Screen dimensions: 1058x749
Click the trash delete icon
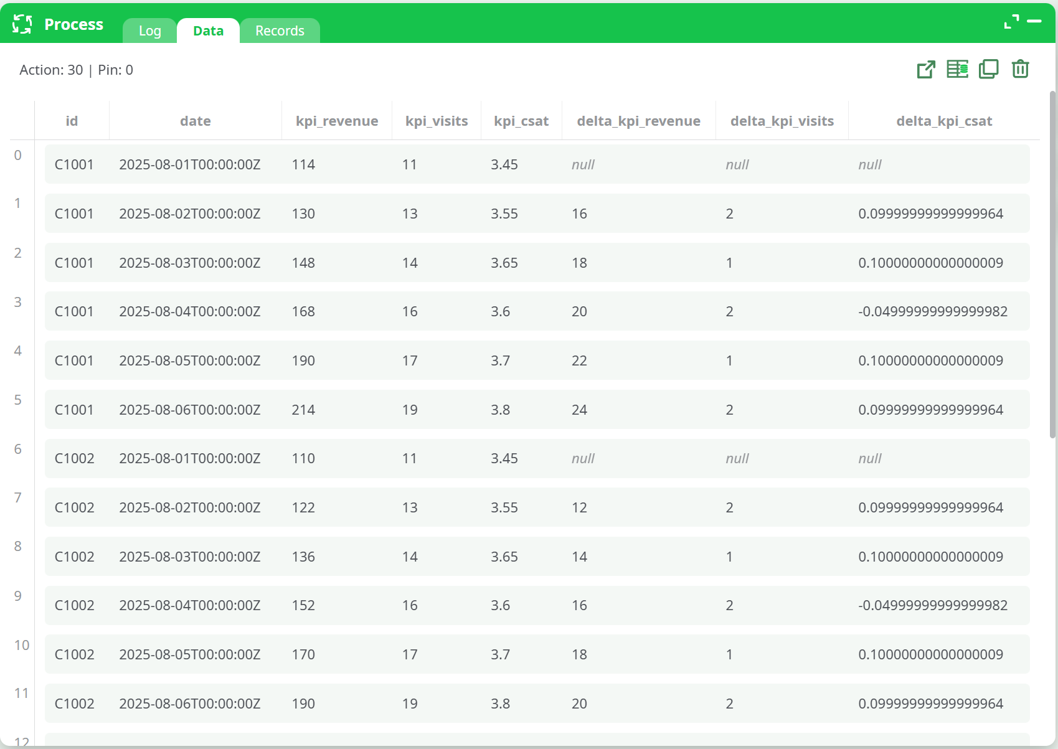click(x=1020, y=69)
